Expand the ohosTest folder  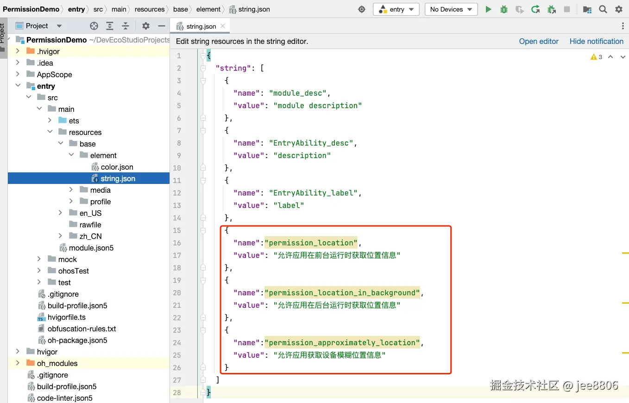tap(39, 271)
